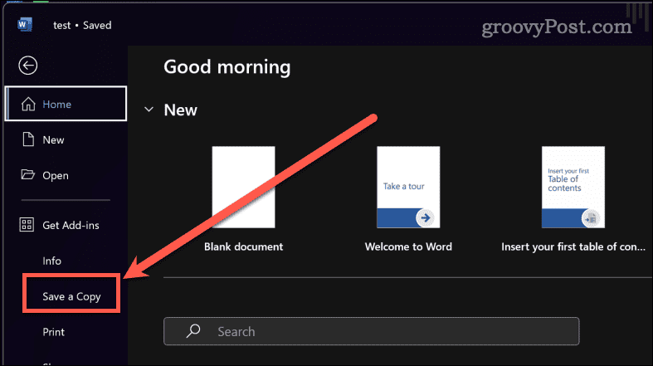Viewport: 653px width, 366px height.
Task: Choose Save a Copy in the sidebar
Action: pyautogui.click(x=71, y=296)
